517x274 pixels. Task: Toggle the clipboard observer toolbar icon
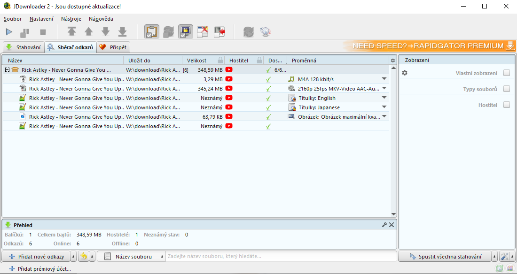(x=152, y=32)
